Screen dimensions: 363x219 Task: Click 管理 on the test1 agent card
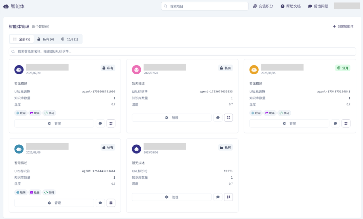pyautogui.click(x=172, y=197)
